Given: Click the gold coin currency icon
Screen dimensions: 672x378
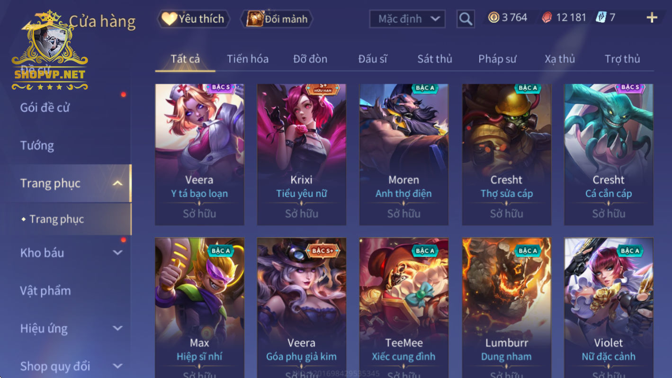Looking at the screenshot, I should 493,18.
